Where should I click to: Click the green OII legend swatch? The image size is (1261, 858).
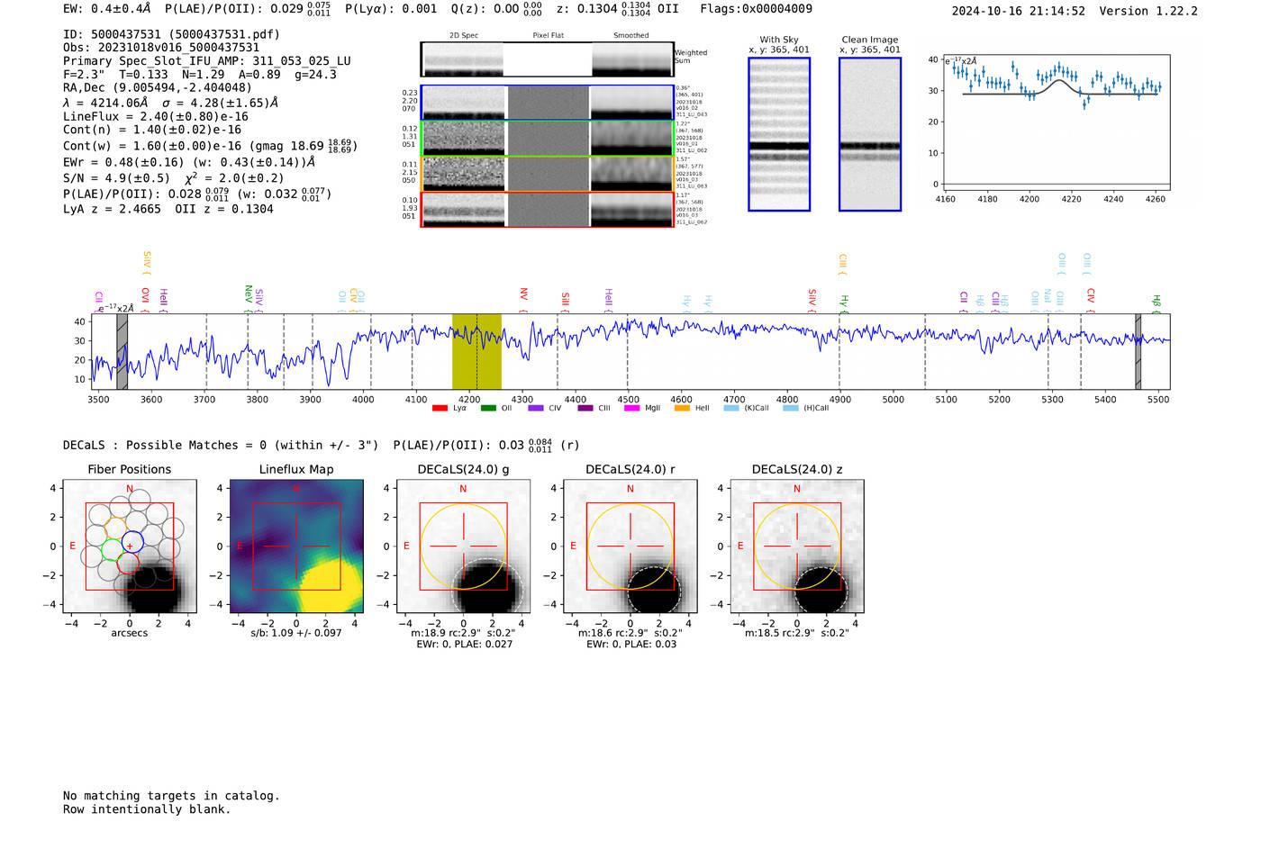click(488, 409)
